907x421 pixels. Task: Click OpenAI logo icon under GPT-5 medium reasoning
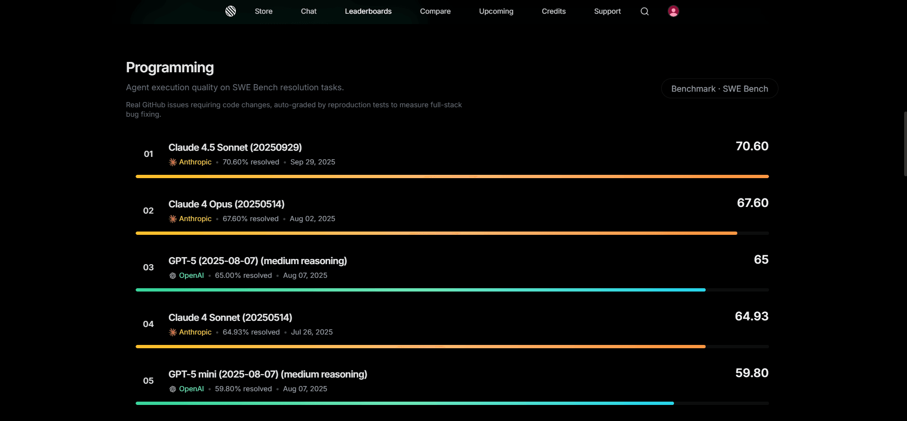coord(173,275)
